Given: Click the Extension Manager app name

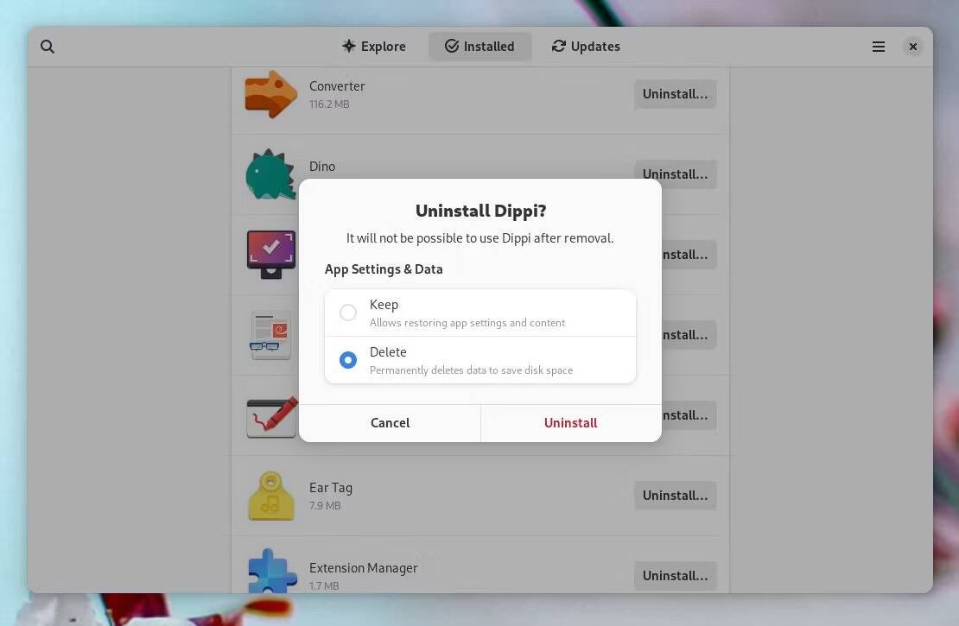Looking at the screenshot, I should pos(363,568).
